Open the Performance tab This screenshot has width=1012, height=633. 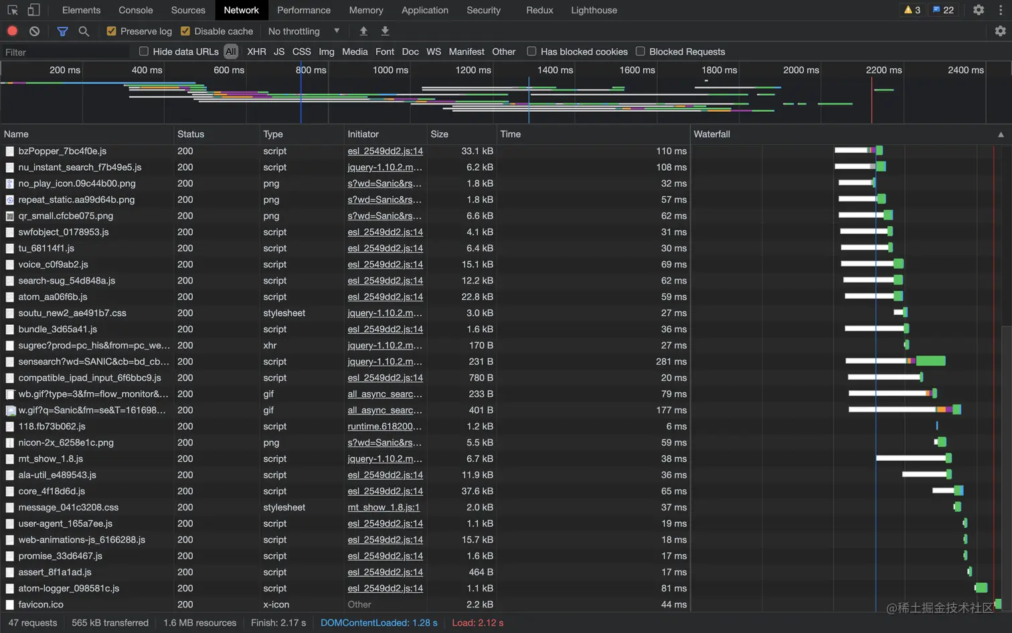coord(304,10)
